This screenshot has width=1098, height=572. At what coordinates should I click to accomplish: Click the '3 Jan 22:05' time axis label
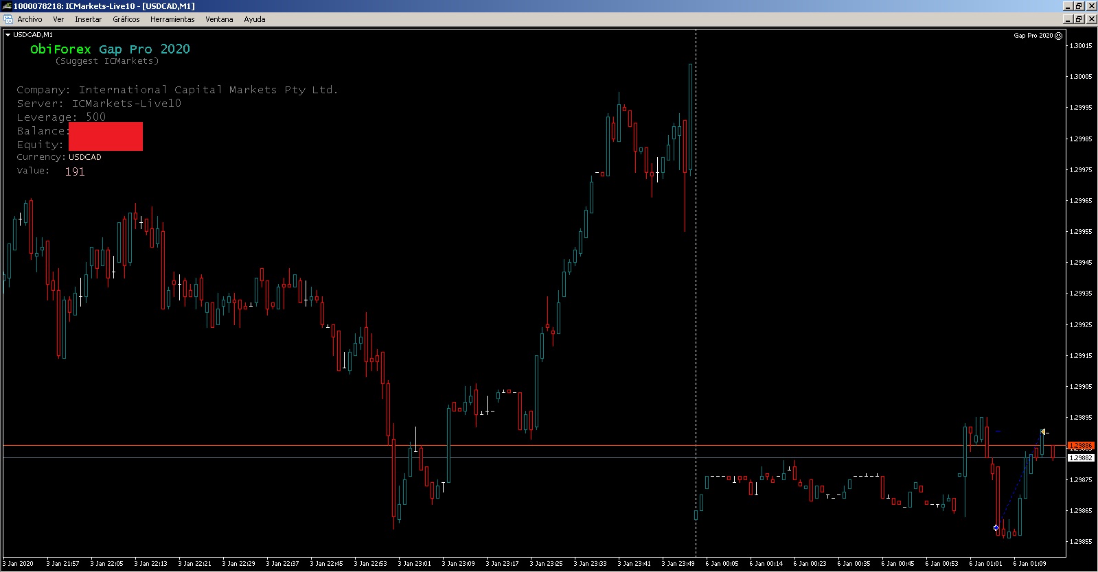(106, 564)
